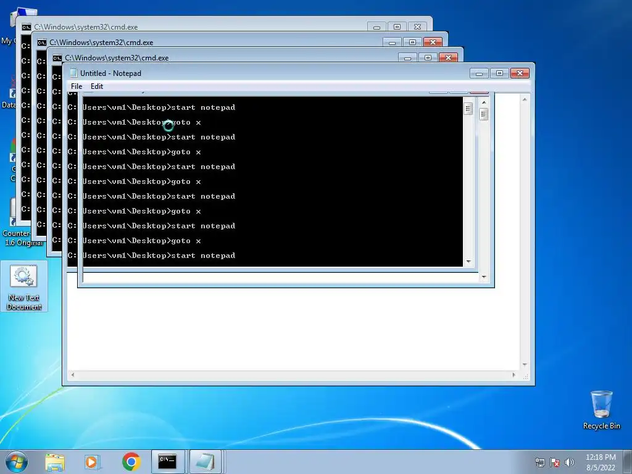Select the New Text Document desktop icon
Screen dimensions: 632x474
[24, 286]
